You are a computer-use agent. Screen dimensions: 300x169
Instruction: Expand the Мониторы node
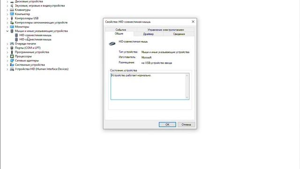(7, 27)
